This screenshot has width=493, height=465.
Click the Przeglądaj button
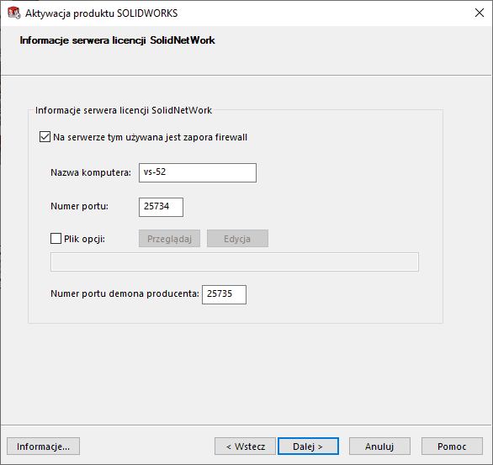tap(169, 239)
